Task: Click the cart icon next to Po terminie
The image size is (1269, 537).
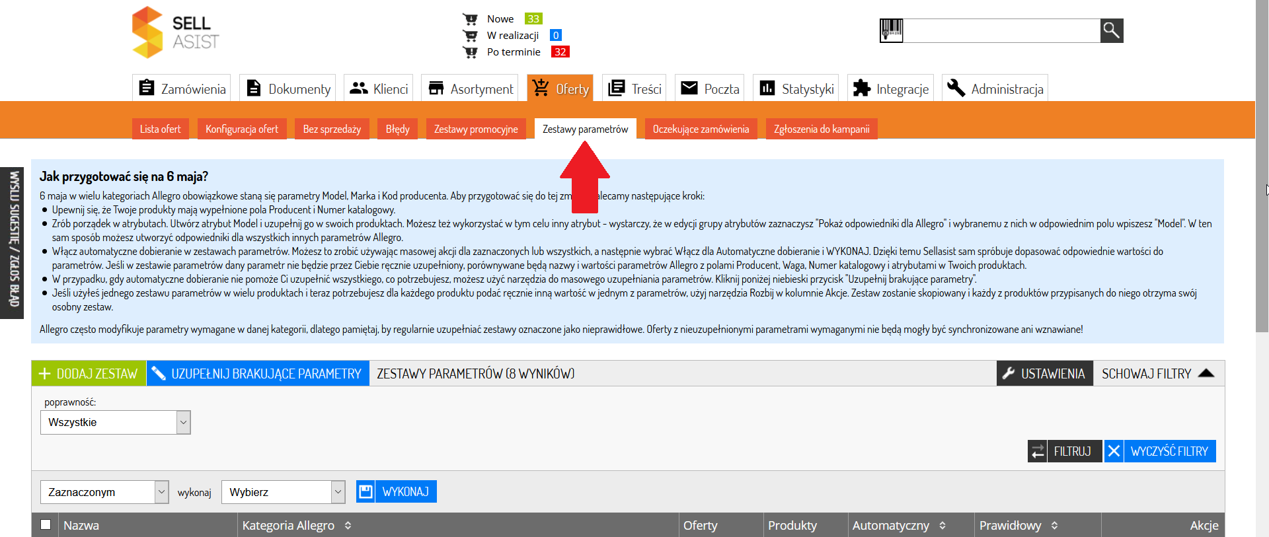Action: [470, 52]
